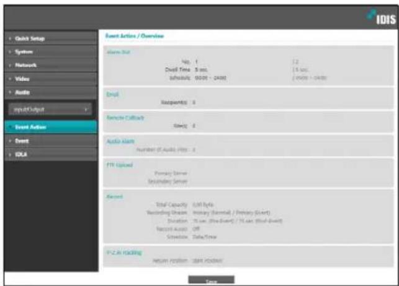
Task: Click the Date/Time schedule value
Action: [x=205, y=237]
